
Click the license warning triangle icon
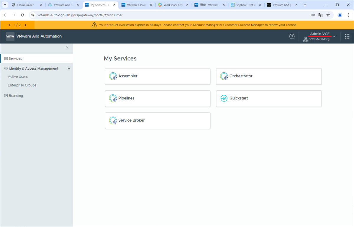click(x=94, y=25)
